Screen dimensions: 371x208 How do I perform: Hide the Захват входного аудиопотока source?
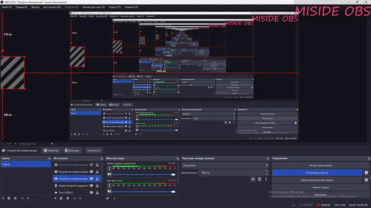pyautogui.click(x=92, y=185)
